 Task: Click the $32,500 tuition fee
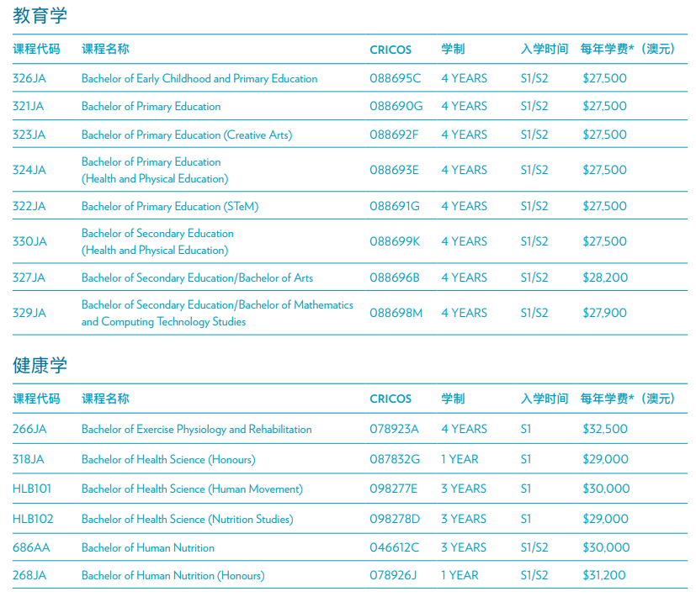tap(605, 430)
